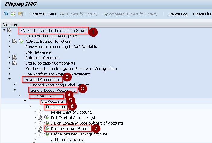
Task: Select Additional Activities row text
Action: 67,140
